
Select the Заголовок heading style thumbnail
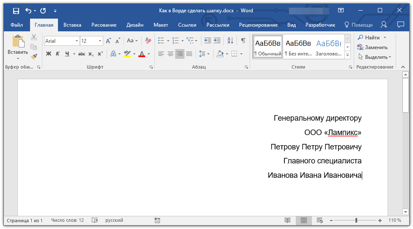329,47
